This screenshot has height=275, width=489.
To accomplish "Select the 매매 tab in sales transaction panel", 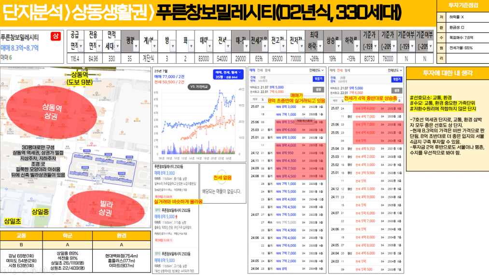I will point(252,70).
